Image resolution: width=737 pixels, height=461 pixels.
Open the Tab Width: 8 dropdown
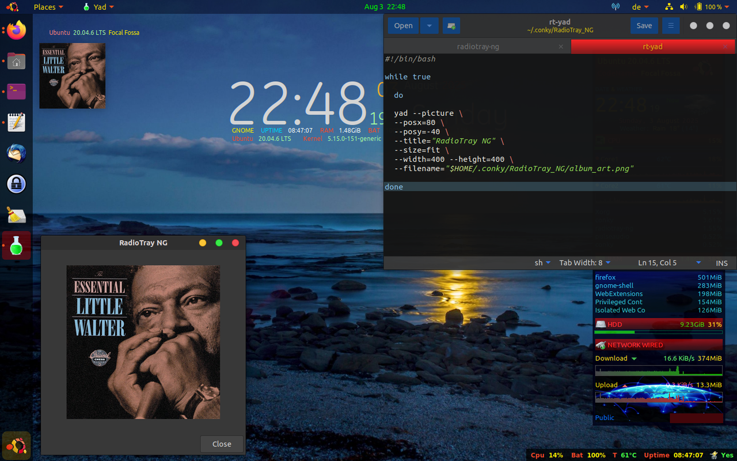584,263
